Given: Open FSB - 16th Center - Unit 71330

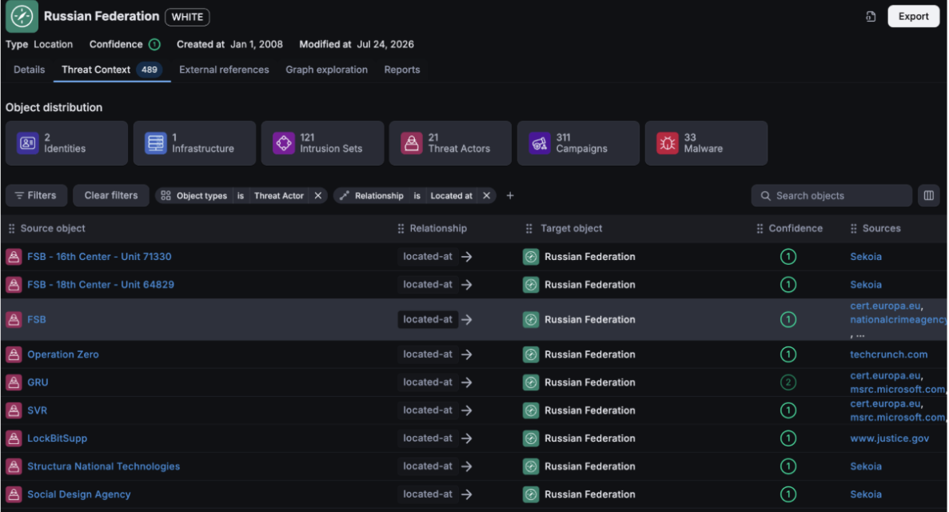Looking at the screenshot, I should pyautogui.click(x=99, y=257).
